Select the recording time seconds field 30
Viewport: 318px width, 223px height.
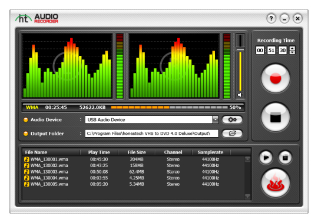coord(283,50)
